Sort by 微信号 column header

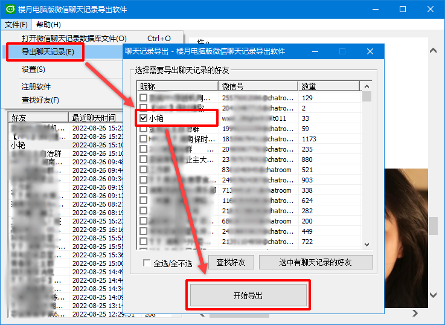point(258,86)
